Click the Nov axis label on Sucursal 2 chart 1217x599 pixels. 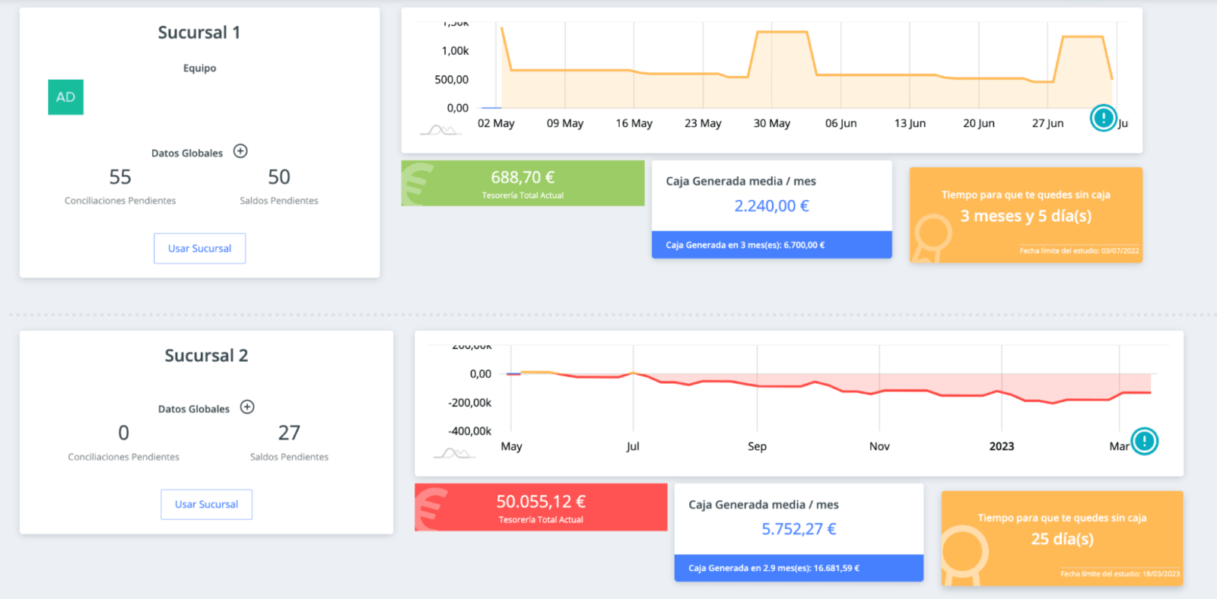point(879,446)
